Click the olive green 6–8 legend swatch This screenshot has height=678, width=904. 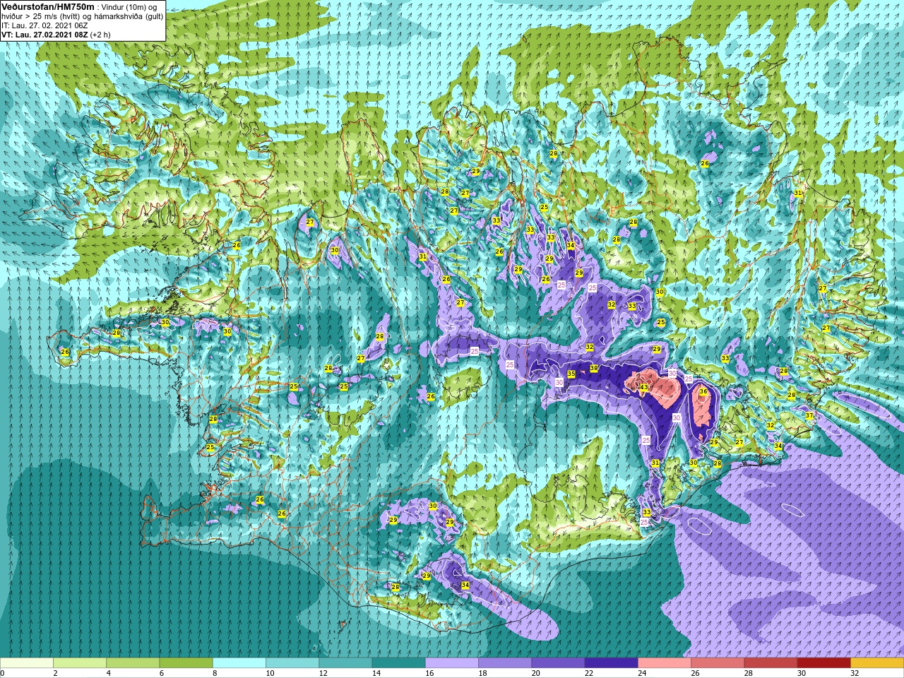tap(186, 663)
